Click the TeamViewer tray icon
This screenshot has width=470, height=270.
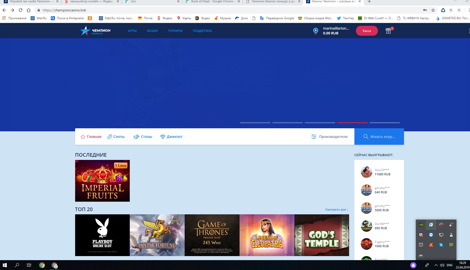431,235
